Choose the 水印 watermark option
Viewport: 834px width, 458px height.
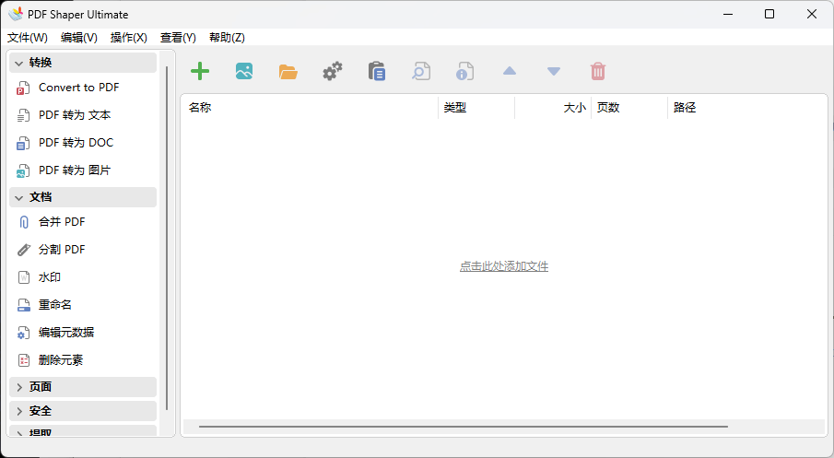tap(50, 277)
